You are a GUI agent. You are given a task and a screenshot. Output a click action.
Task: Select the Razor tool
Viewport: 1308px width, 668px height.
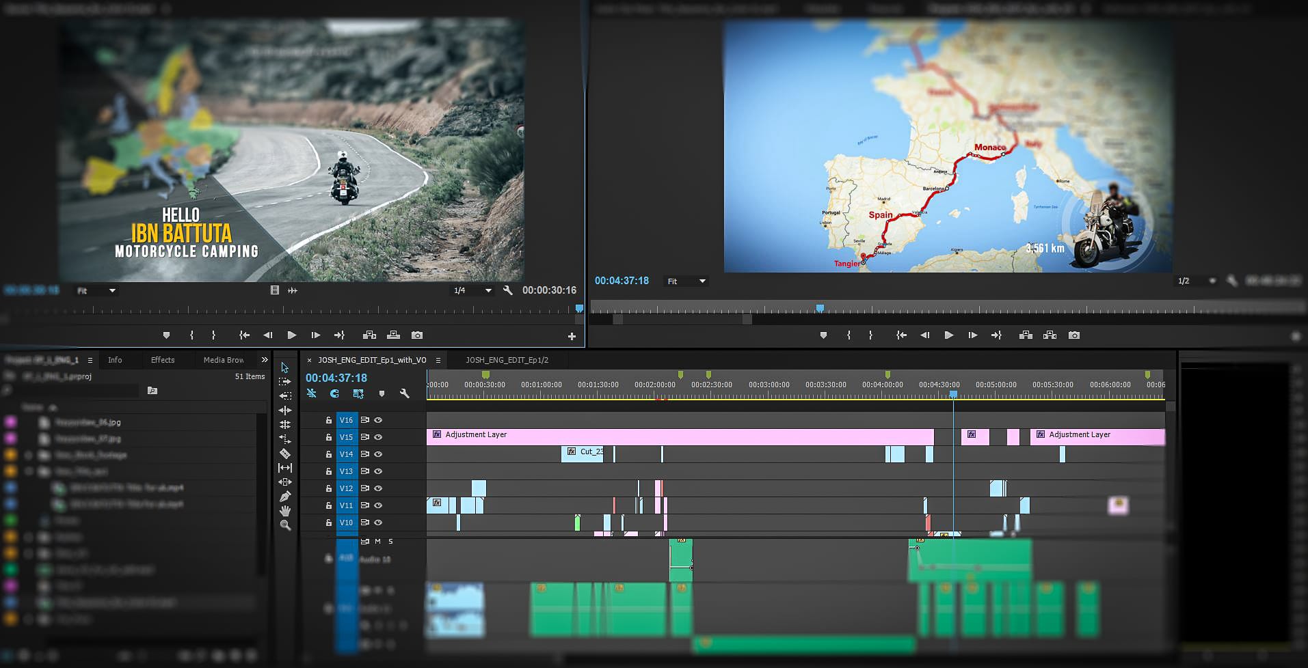pos(285,454)
